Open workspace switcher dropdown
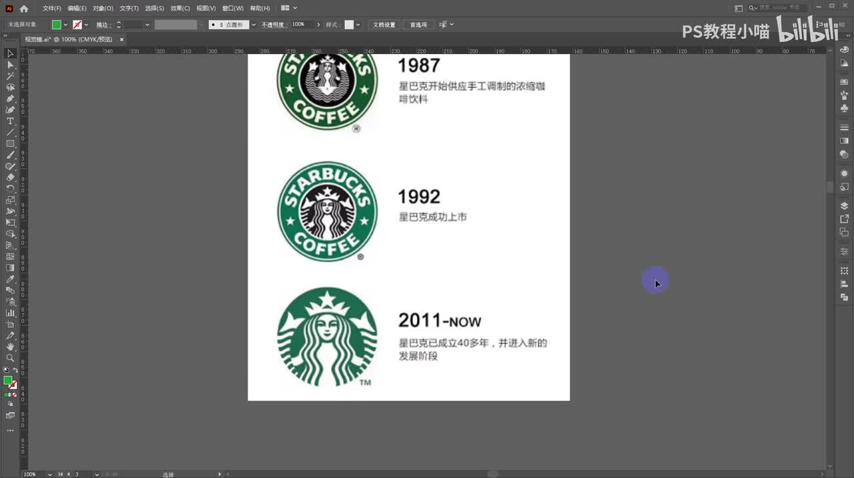 pos(739,8)
